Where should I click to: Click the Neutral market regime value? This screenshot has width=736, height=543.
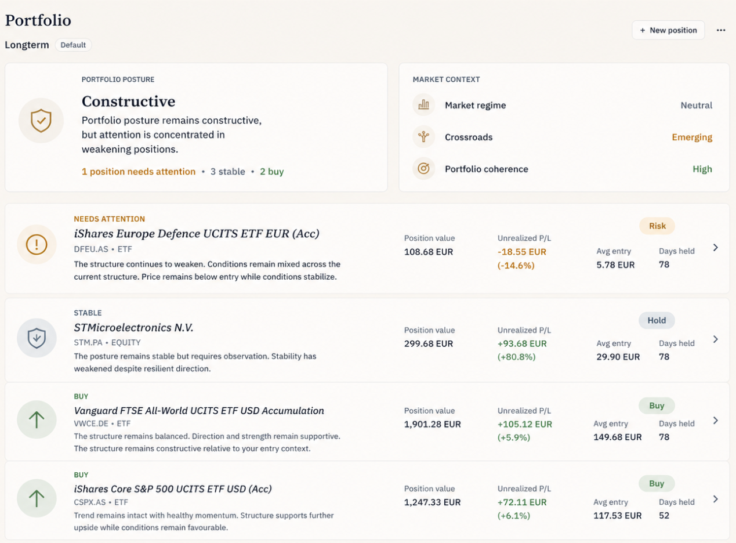point(697,106)
